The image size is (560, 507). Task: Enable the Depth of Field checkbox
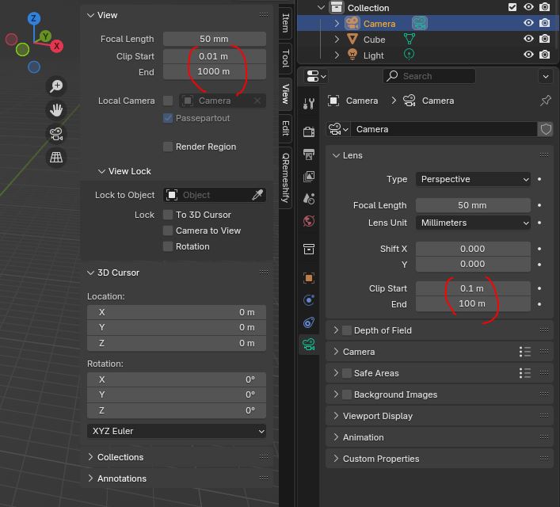(x=347, y=330)
